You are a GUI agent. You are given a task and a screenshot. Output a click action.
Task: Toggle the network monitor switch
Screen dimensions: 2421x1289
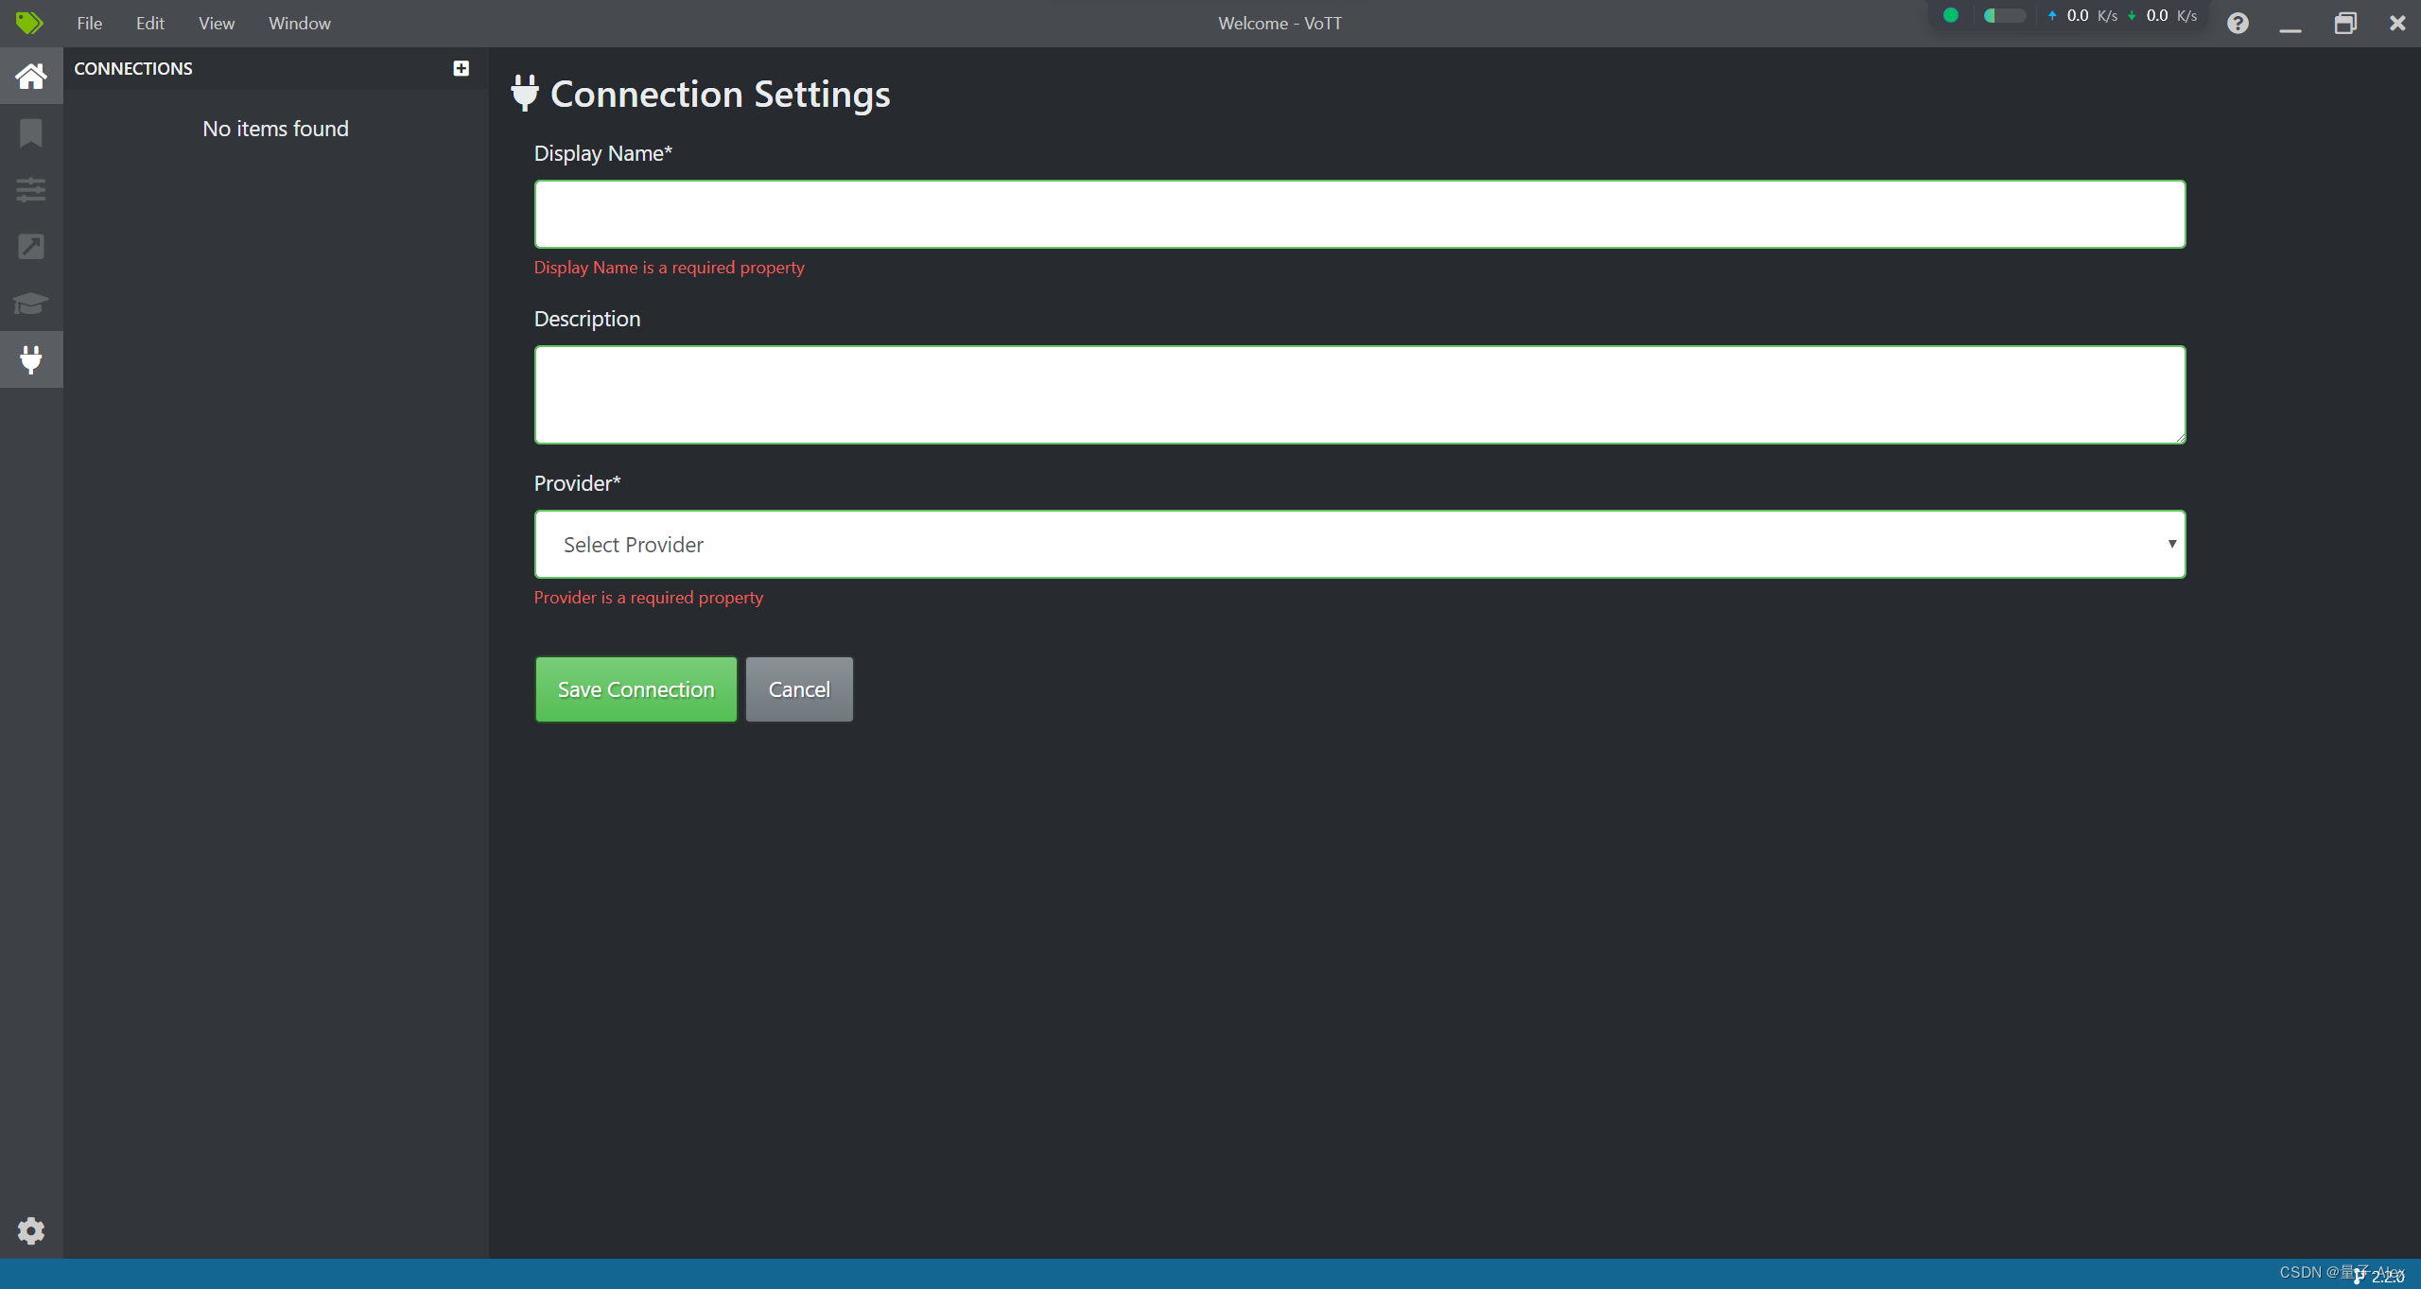pos(2004,16)
